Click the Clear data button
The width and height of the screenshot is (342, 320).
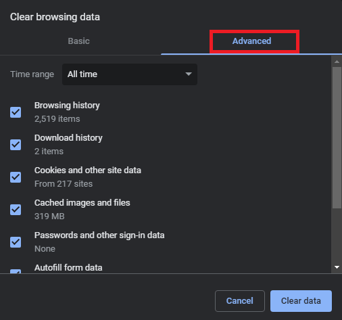click(301, 301)
